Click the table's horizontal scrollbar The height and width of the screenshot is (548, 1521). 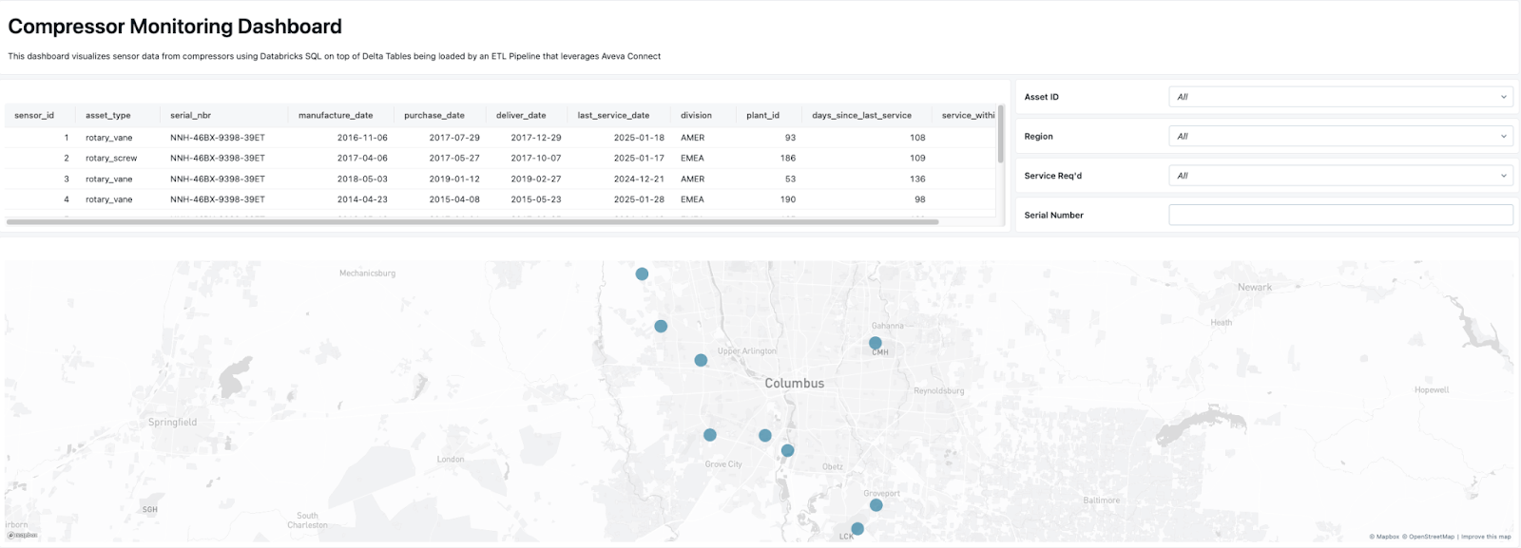point(472,222)
